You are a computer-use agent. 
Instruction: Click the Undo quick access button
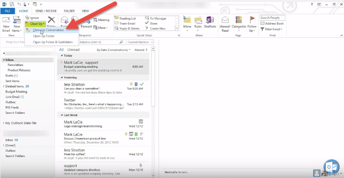19,4
